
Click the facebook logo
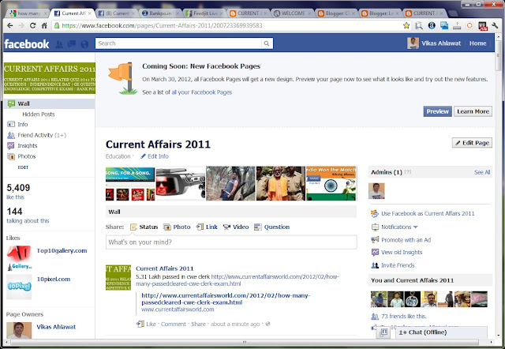point(26,44)
